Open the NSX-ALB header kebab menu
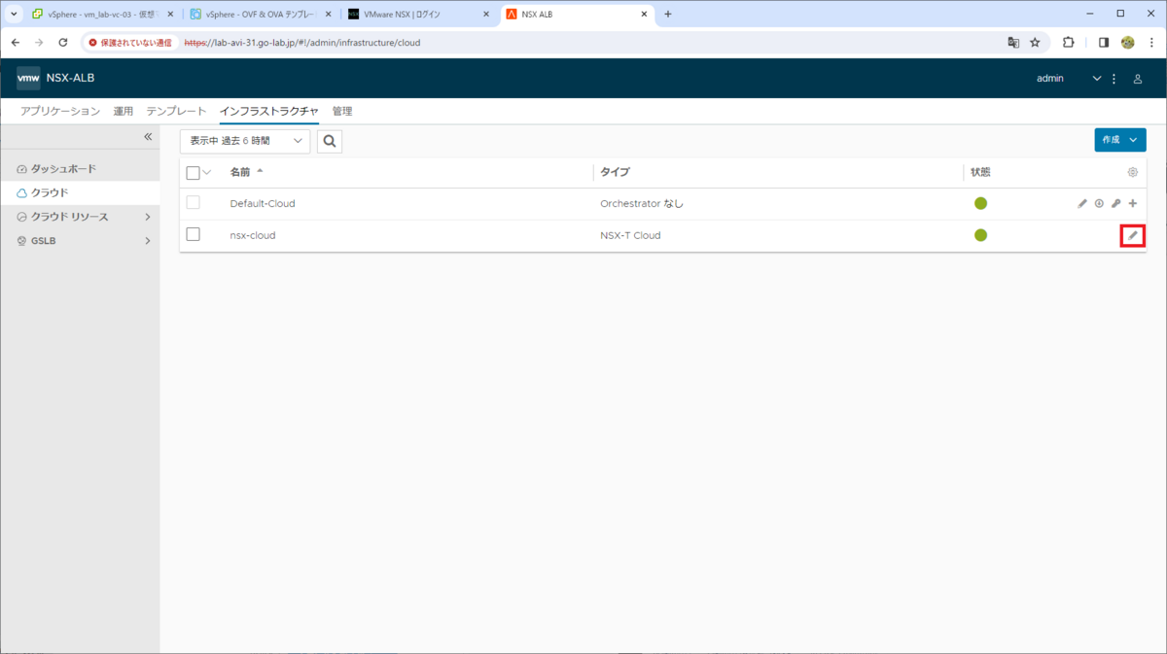Viewport: 1167px width, 654px height. pos(1114,79)
